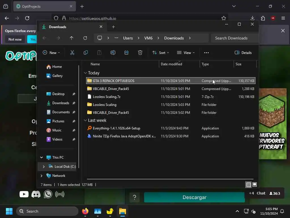Switch to large thumbnails view icon in status bar
This screenshot has height=218, width=290.
click(x=255, y=185)
